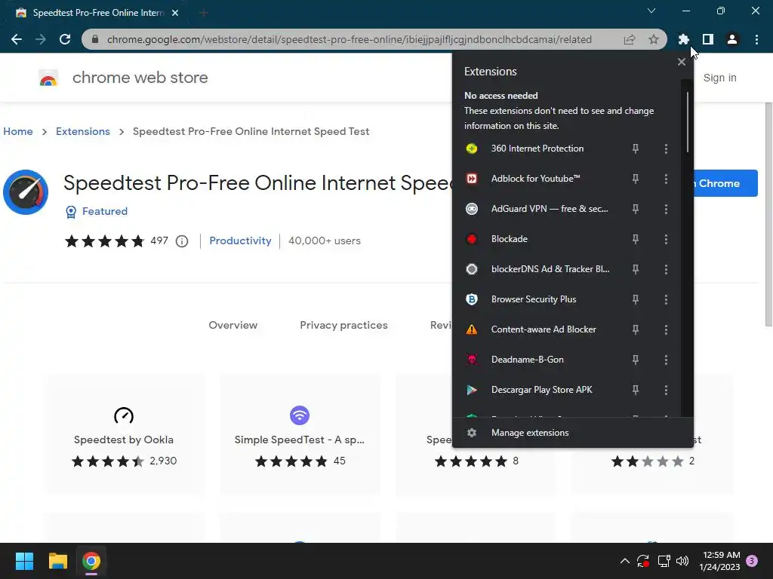Open more options for Deadname-B-Gon

[x=666, y=360]
